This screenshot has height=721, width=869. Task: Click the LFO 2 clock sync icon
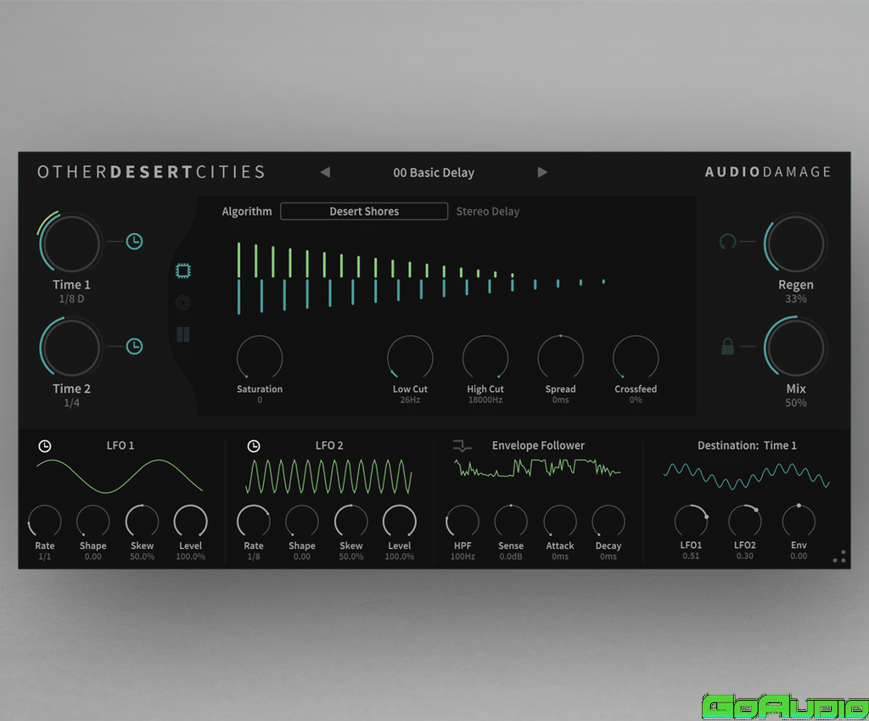(x=253, y=446)
